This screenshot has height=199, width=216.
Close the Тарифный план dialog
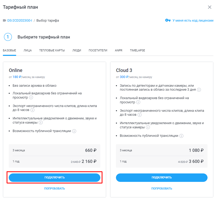pos(210,7)
